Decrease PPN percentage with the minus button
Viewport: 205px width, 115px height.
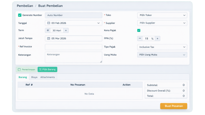coord(140,39)
